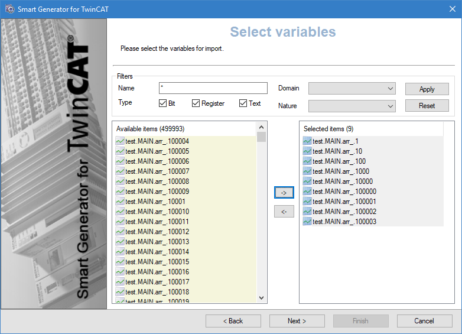Click the Smart Generator app icon in title bar

pos(9,9)
